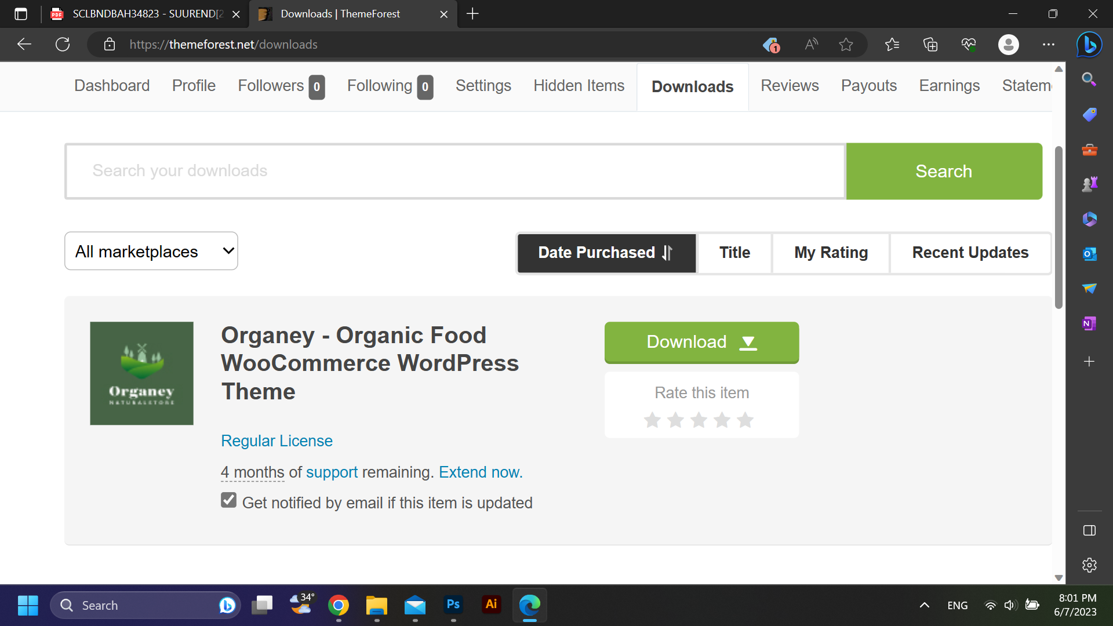1113x626 pixels.
Task: Click the green Search button
Action: pos(944,171)
